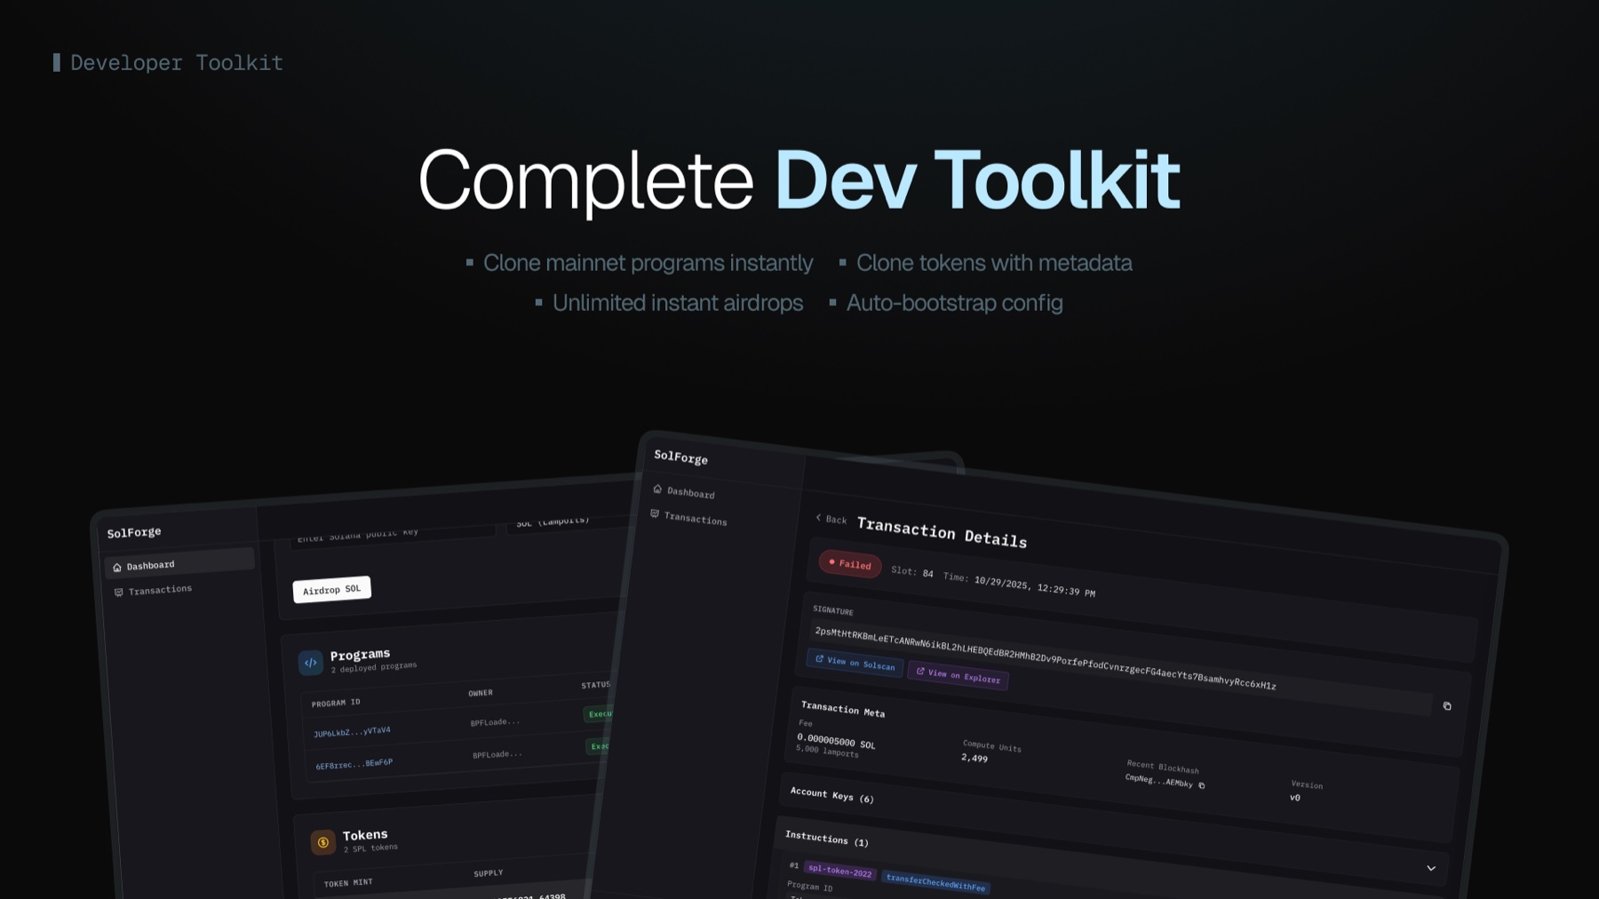This screenshot has height=899, width=1599.
Task: Click the spl-token-2022 tag
Action: (839, 871)
